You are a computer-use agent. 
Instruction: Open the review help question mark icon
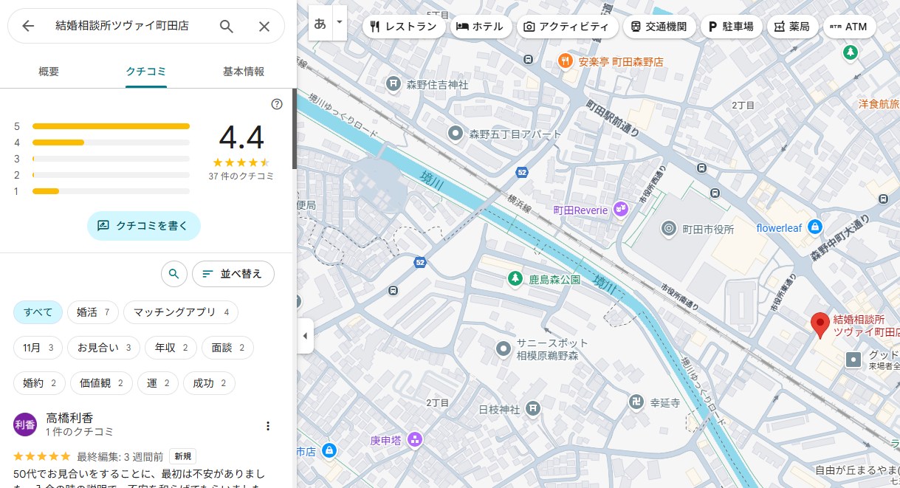277,104
